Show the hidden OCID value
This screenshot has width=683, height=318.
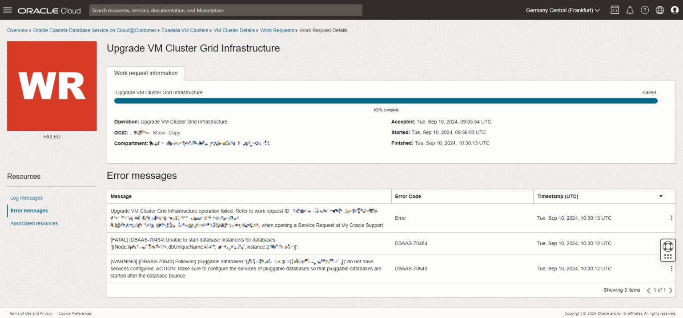click(159, 133)
